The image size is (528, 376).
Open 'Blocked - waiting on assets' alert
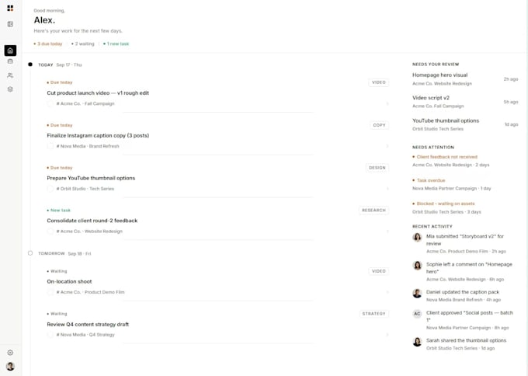[x=446, y=207]
